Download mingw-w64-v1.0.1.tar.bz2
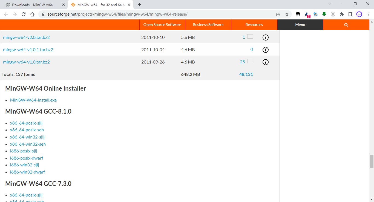The width and height of the screenshot is (374, 202). tap(28, 50)
